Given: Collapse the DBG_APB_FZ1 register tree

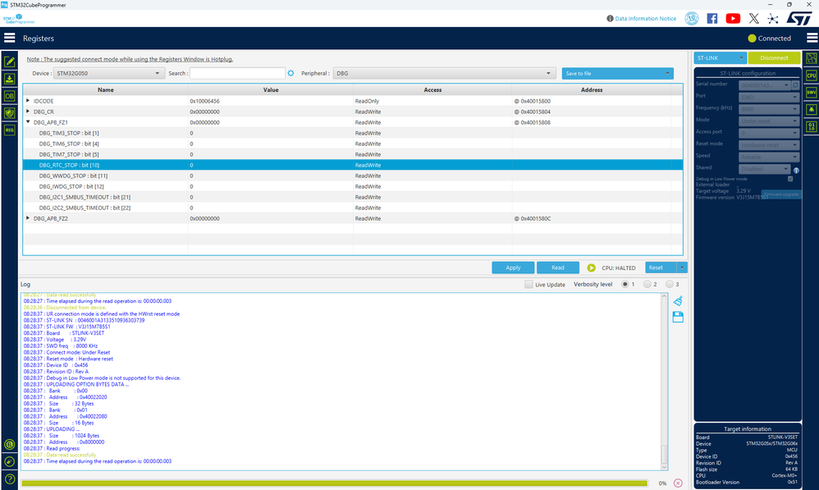Looking at the screenshot, I should point(28,121).
